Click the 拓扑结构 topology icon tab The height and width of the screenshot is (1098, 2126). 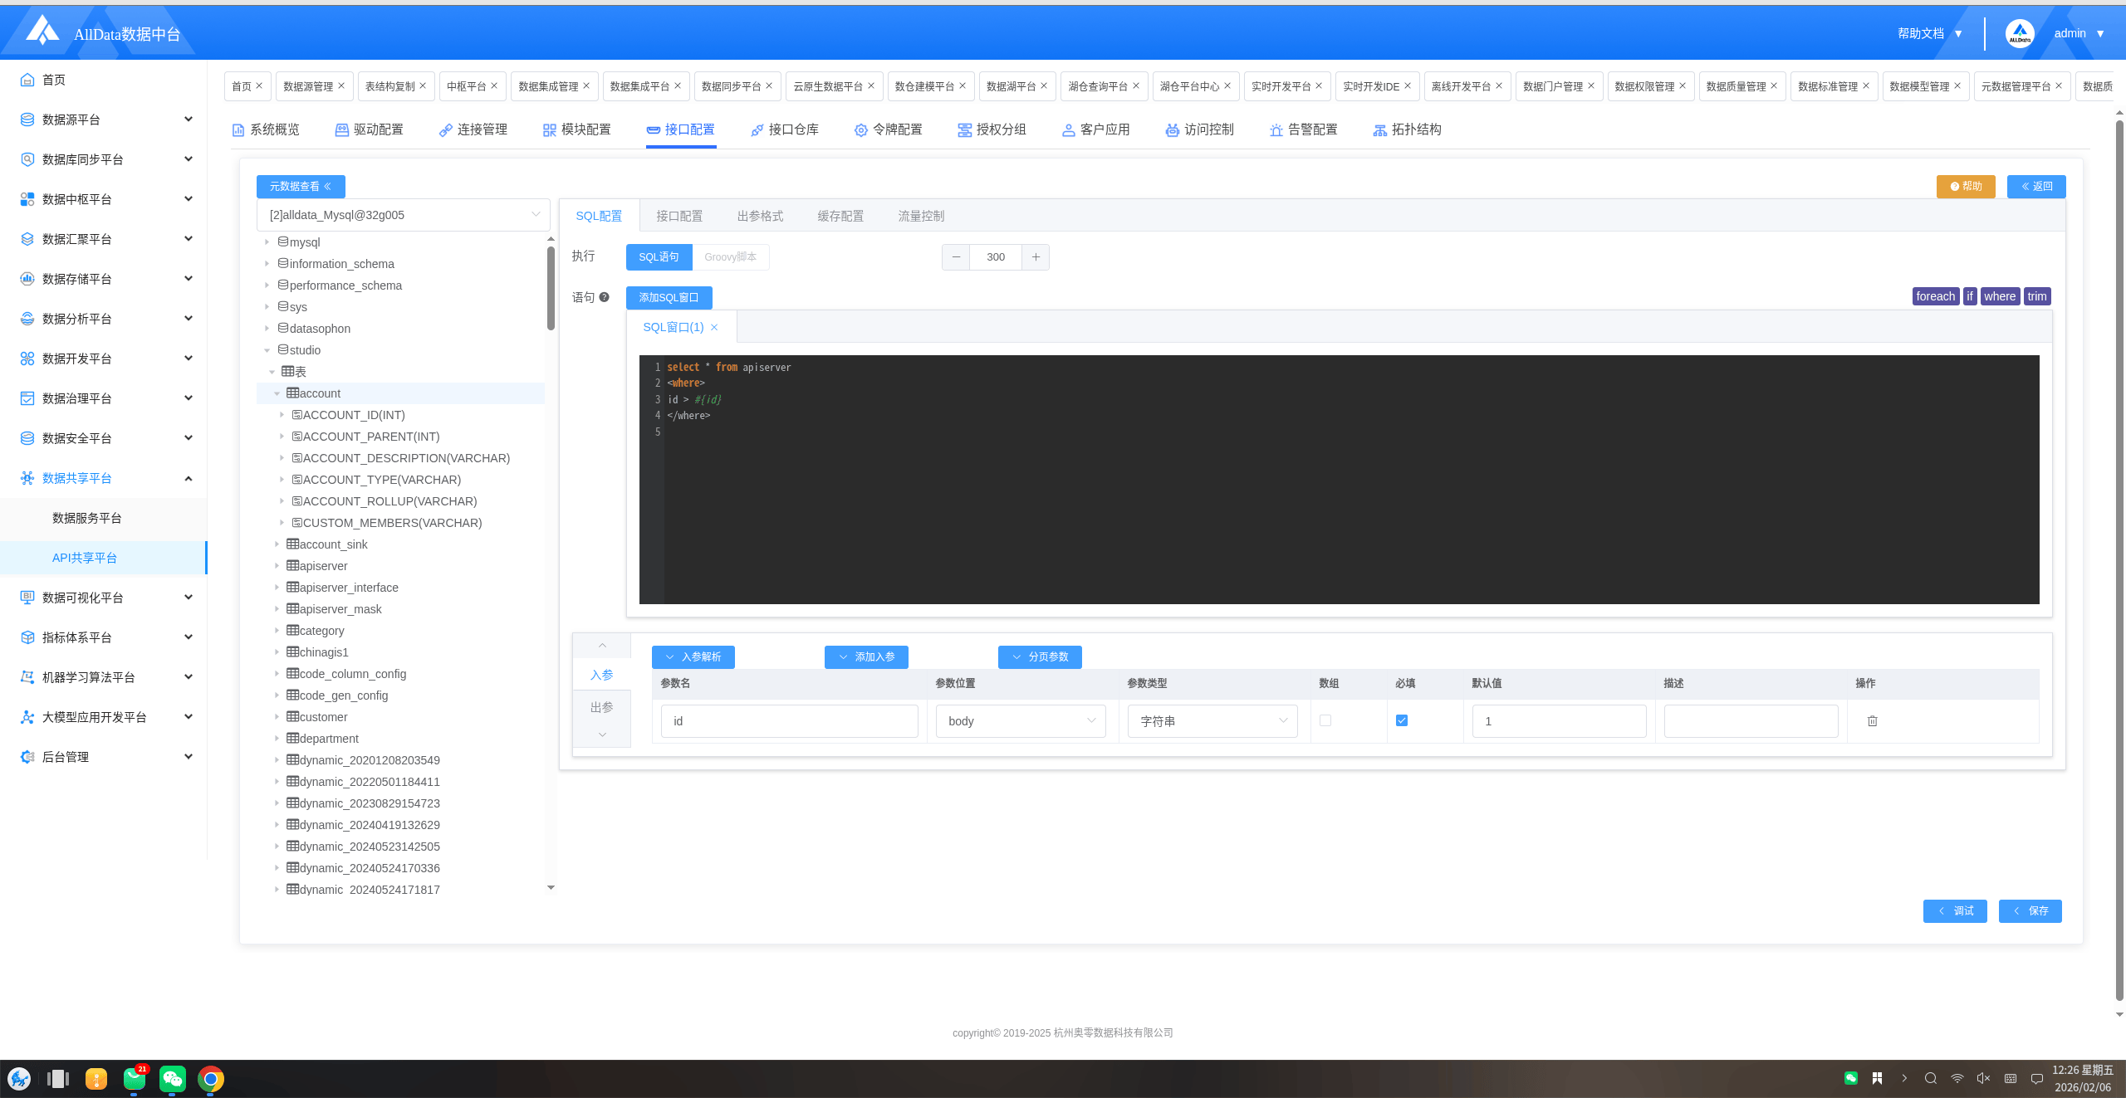[1379, 130]
